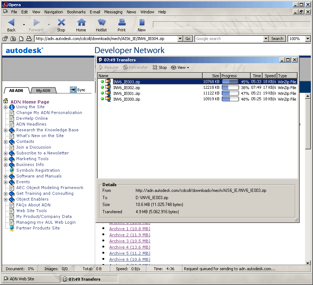Click the Go button beside address bar
The height and width of the screenshot is (285, 313).
(x=188, y=39)
